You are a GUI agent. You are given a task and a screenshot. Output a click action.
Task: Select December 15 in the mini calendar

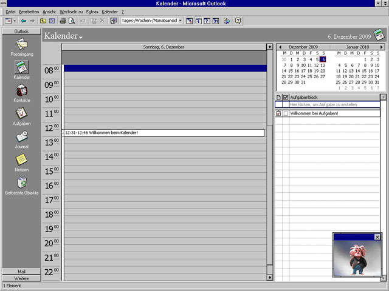pos(291,71)
